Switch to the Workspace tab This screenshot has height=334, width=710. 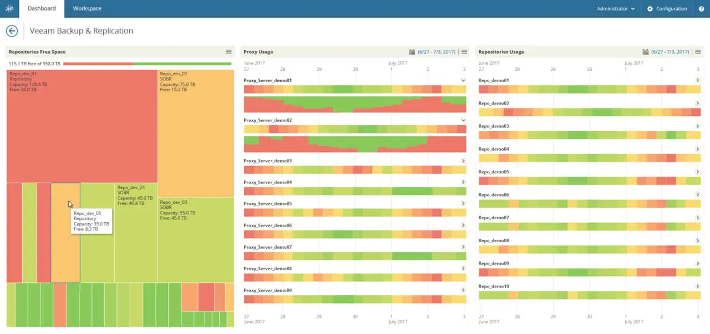pyautogui.click(x=87, y=9)
